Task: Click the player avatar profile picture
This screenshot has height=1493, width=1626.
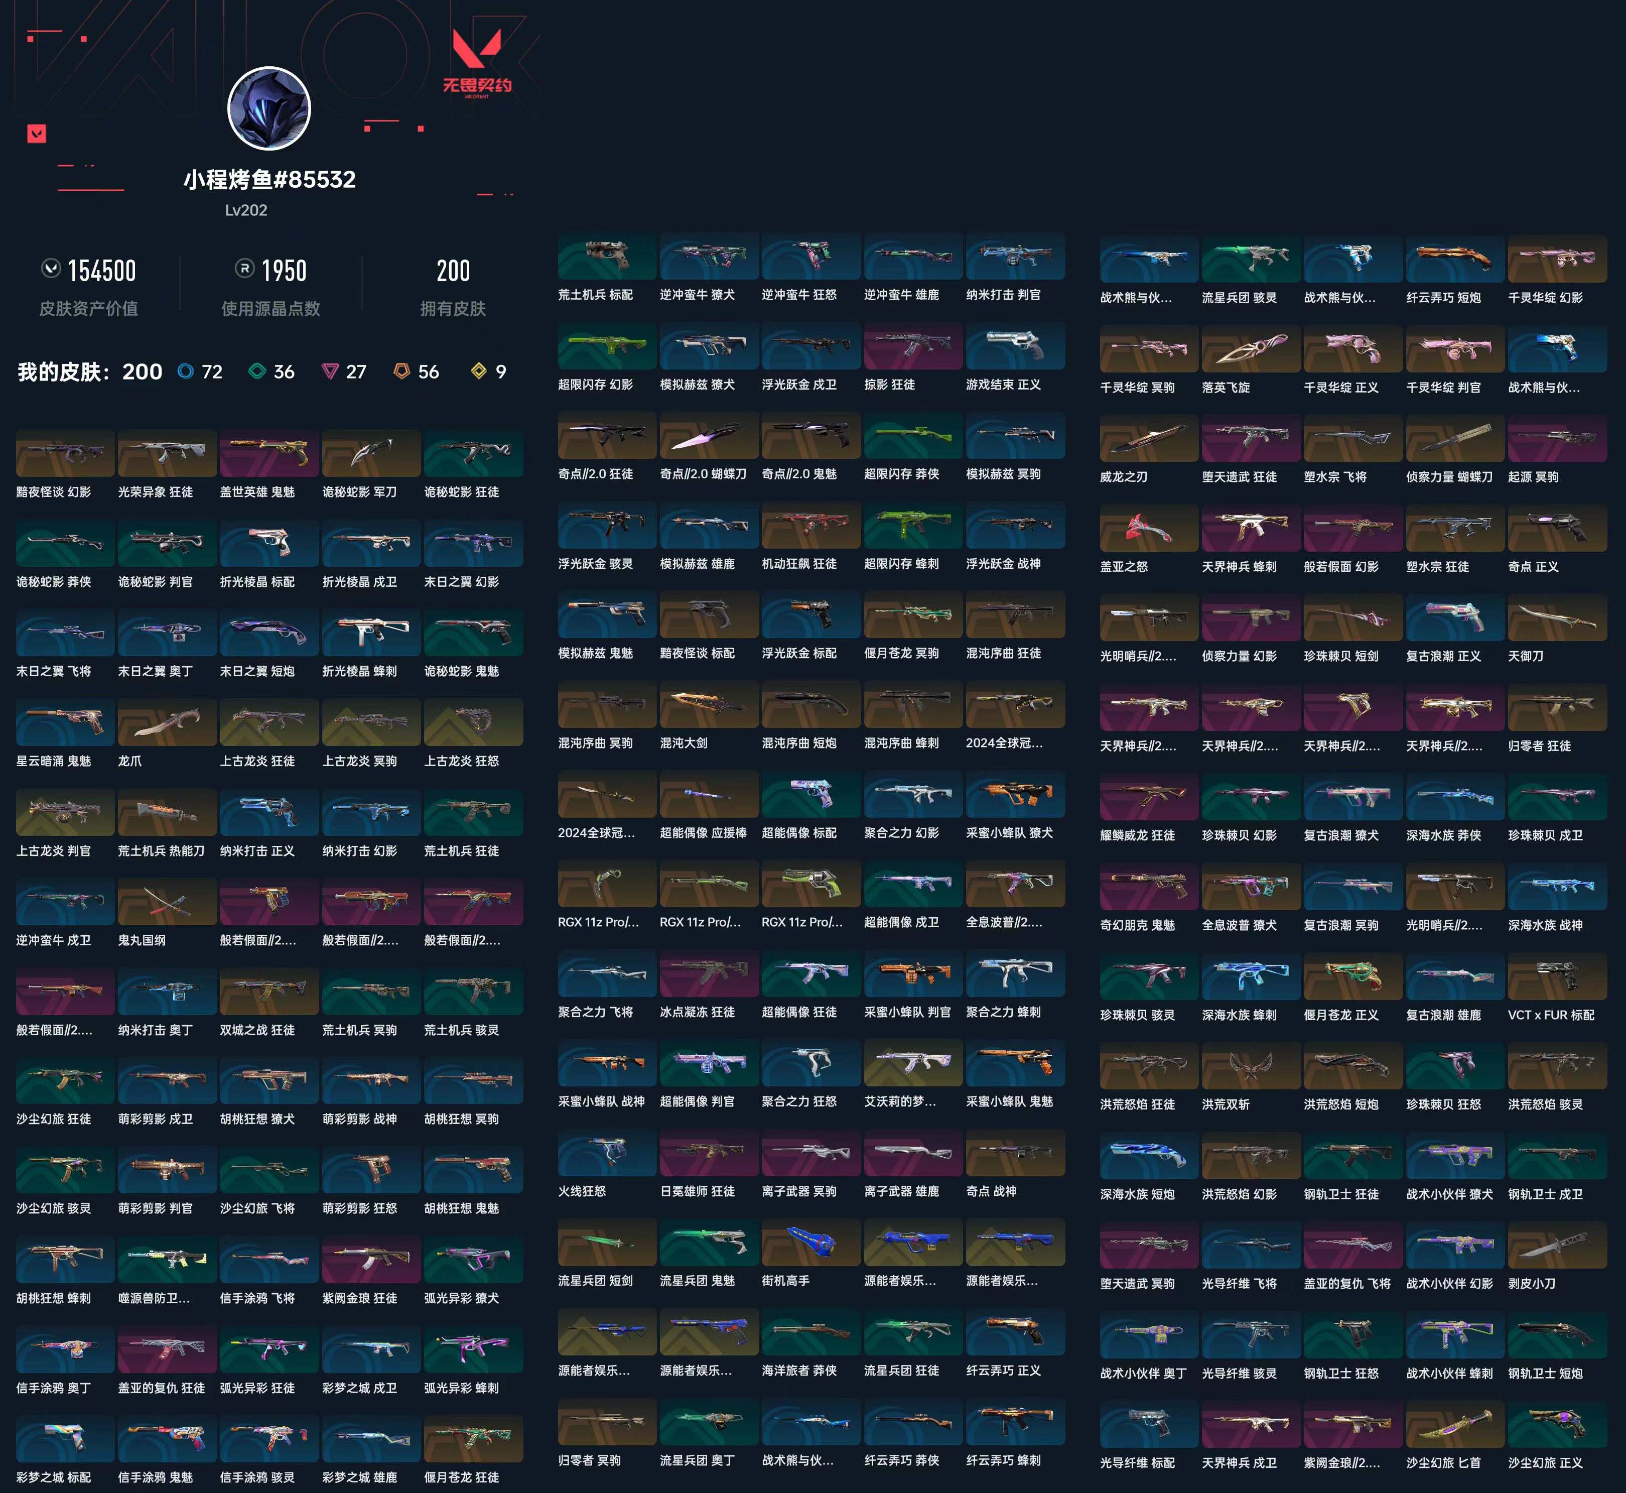Action: click(x=269, y=108)
